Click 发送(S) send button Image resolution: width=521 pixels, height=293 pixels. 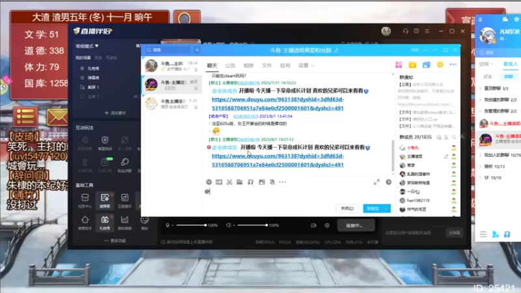(373, 208)
